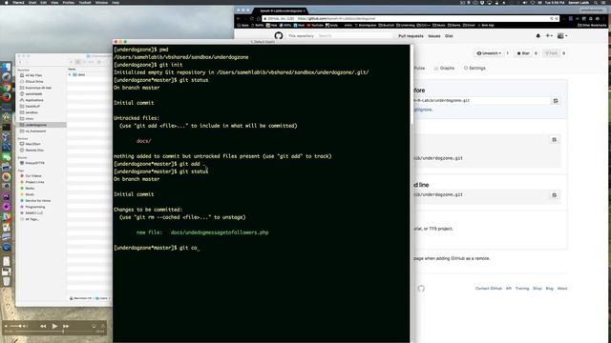Select Remote Disc in the Finder sidebar
This screenshot has height=343, width=611.
pos(34,151)
